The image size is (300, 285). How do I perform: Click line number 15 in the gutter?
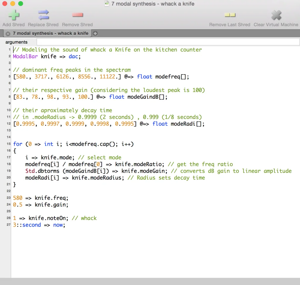8,144
